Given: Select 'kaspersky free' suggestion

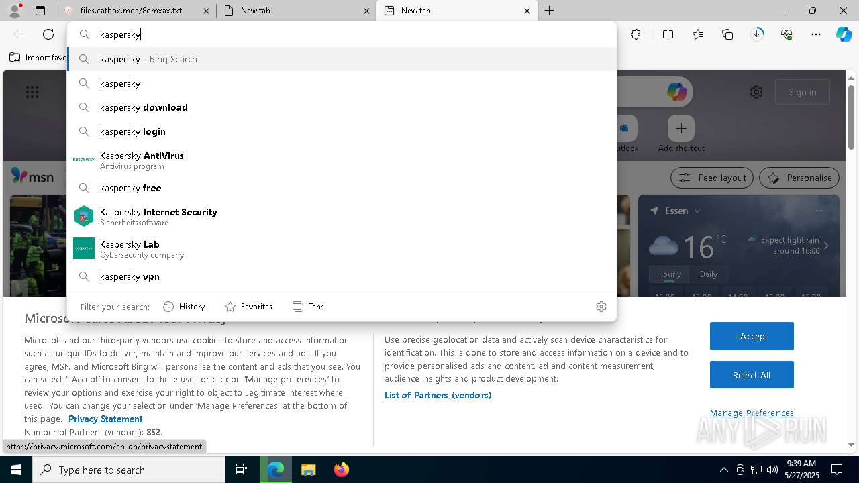Looking at the screenshot, I should click(x=342, y=188).
